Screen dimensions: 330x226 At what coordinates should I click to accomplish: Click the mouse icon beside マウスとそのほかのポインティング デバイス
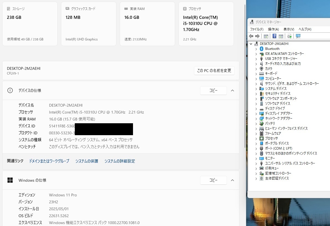[x=261, y=153]
